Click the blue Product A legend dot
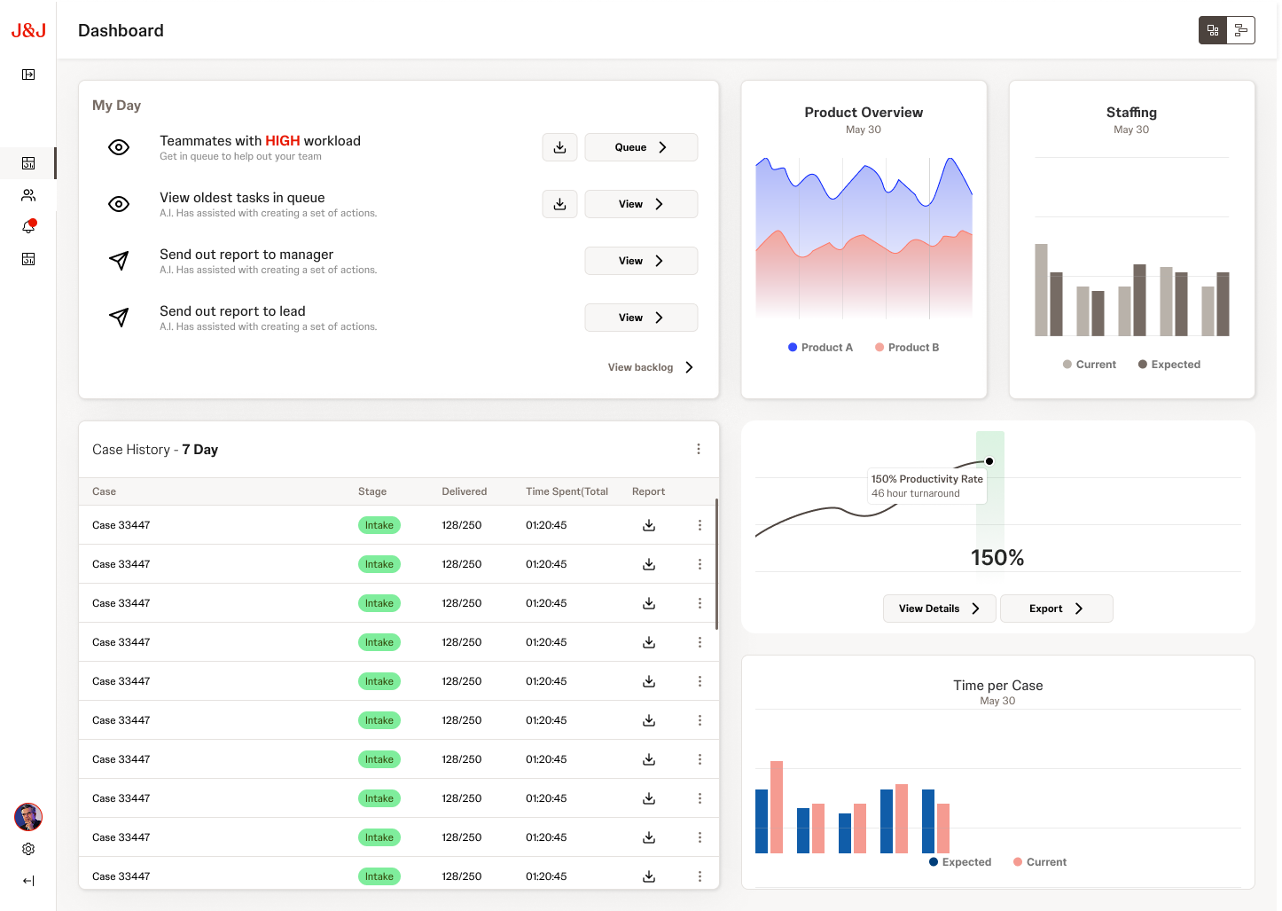 792,347
